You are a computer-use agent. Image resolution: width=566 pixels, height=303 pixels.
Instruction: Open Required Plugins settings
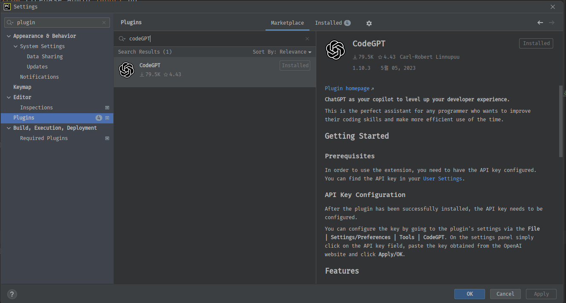pyautogui.click(x=44, y=138)
